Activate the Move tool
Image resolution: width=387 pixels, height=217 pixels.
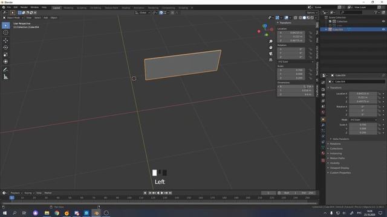pyautogui.click(x=5, y=40)
